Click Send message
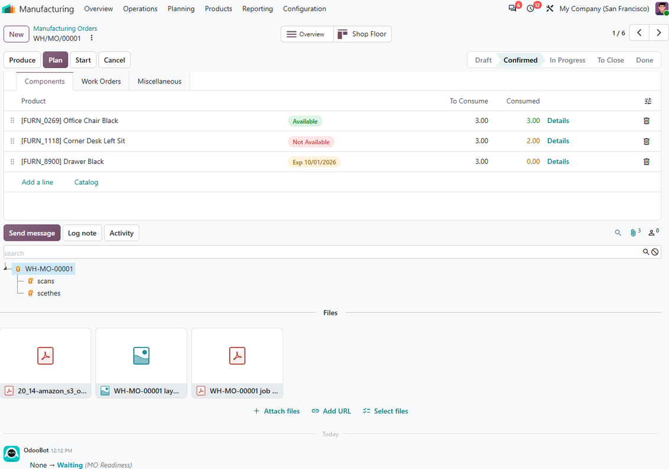Screen dimensions: 669x469 (32, 233)
